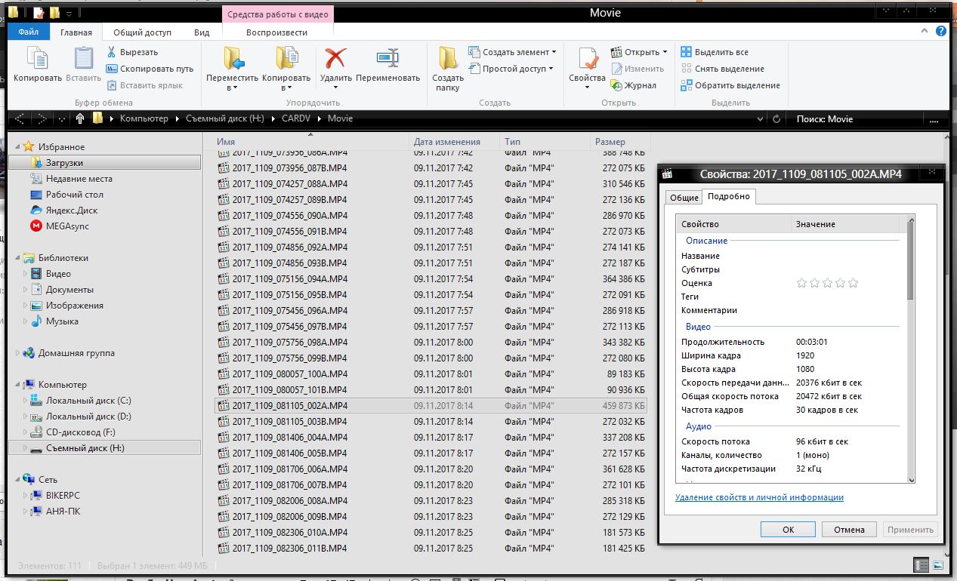This screenshot has width=957, height=581.
Task: Click the Копировать icon in the clipboard group
Action: tap(37, 59)
